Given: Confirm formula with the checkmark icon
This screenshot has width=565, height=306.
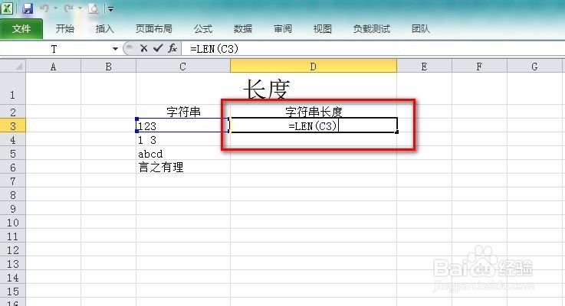Looking at the screenshot, I should click(x=158, y=48).
